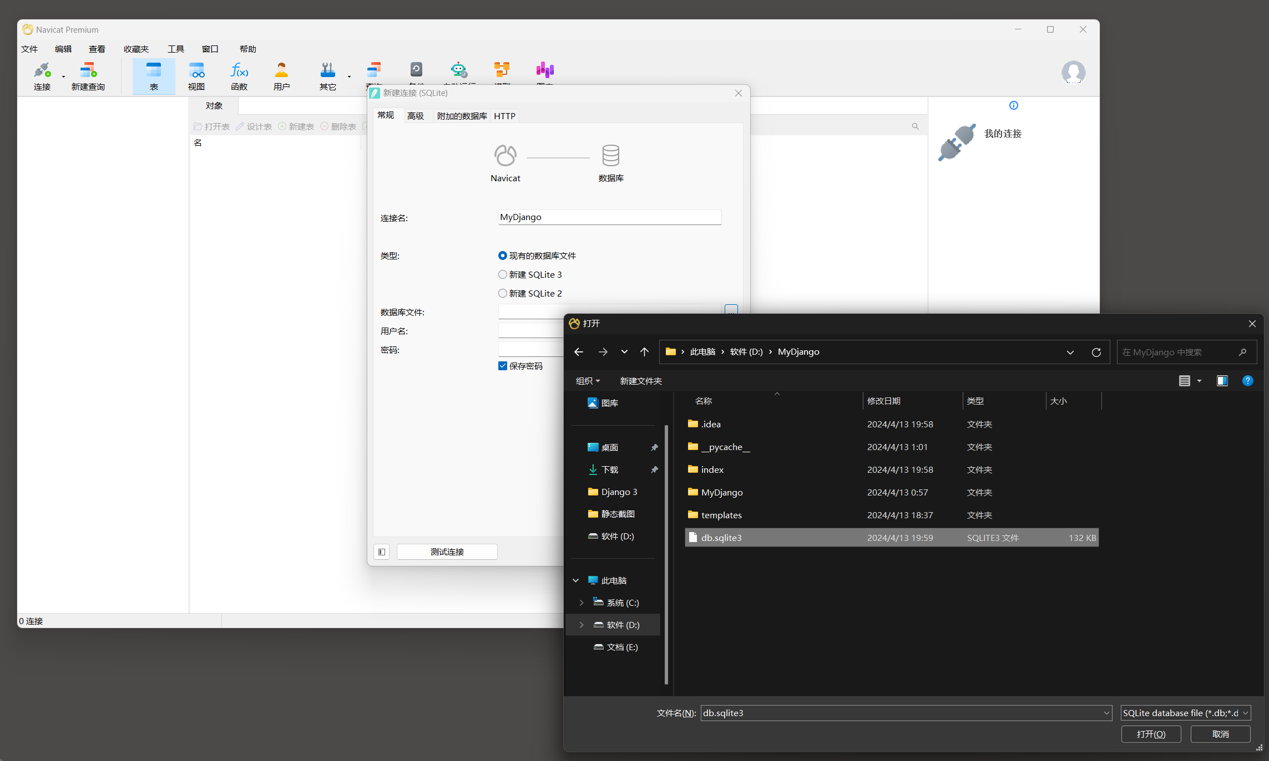Screen dimensions: 1269x761
Task: Click the help icon in Open dialog
Action: coord(1248,381)
